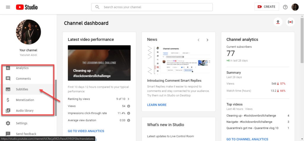
Task: Click the Go live broadcast icon
Action: pos(290,22)
